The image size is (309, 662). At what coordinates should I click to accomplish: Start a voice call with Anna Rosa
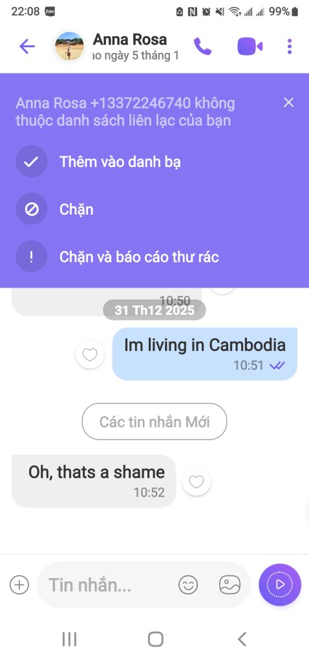click(x=202, y=47)
